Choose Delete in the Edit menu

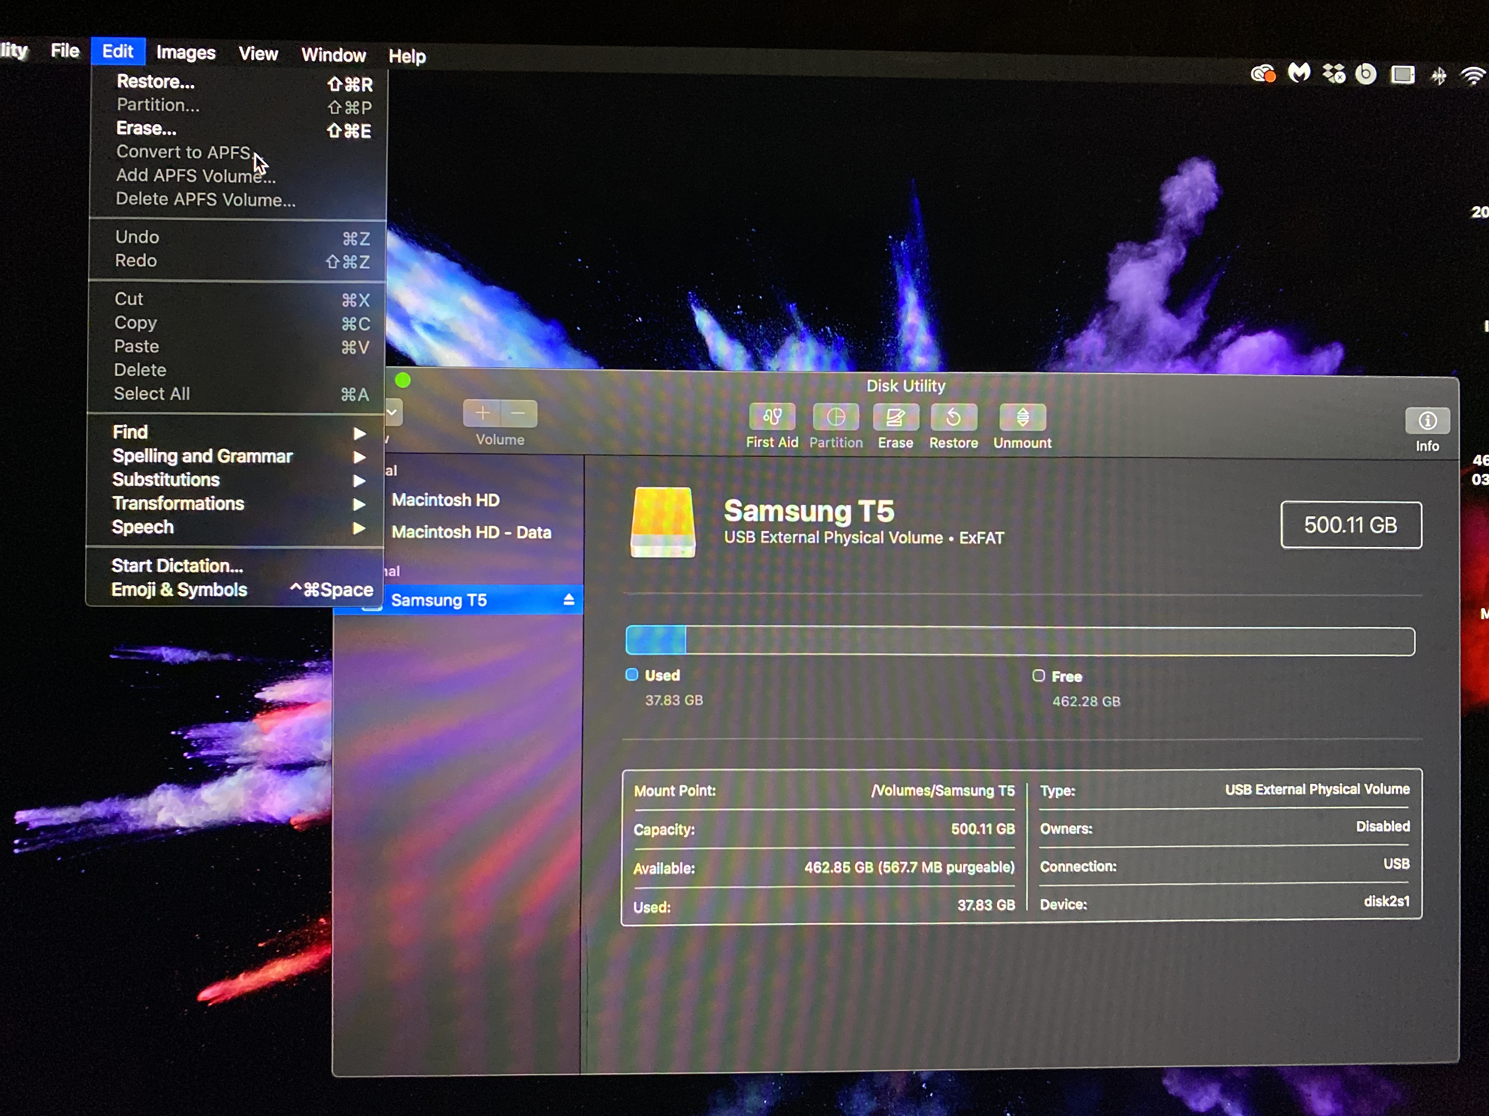(236, 370)
